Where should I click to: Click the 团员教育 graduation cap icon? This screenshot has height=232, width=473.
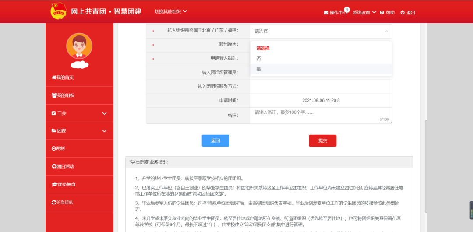click(54, 184)
